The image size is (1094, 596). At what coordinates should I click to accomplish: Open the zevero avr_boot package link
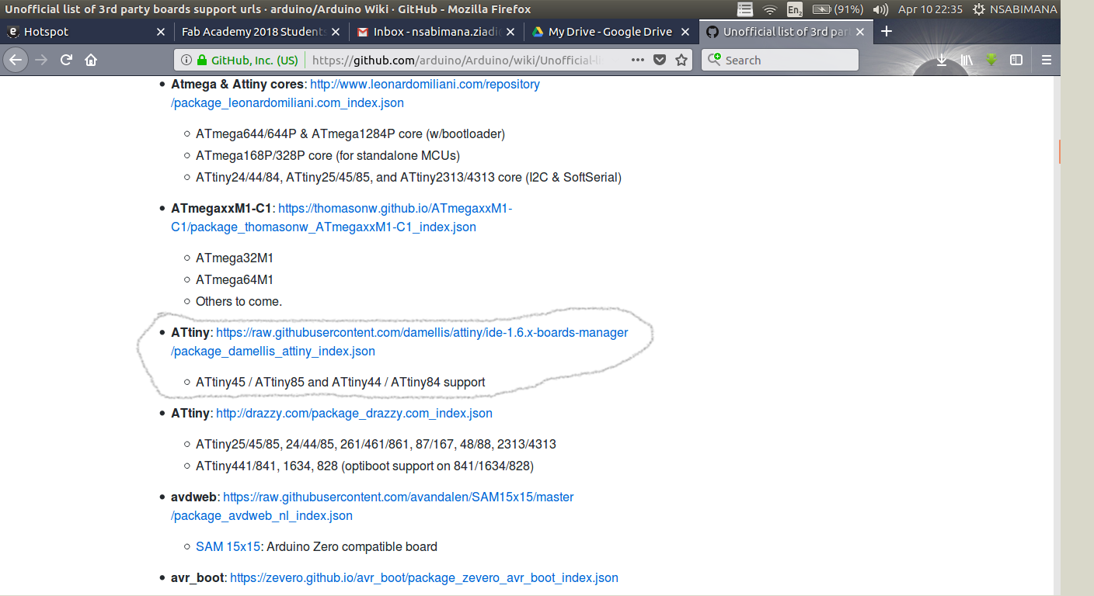(424, 577)
